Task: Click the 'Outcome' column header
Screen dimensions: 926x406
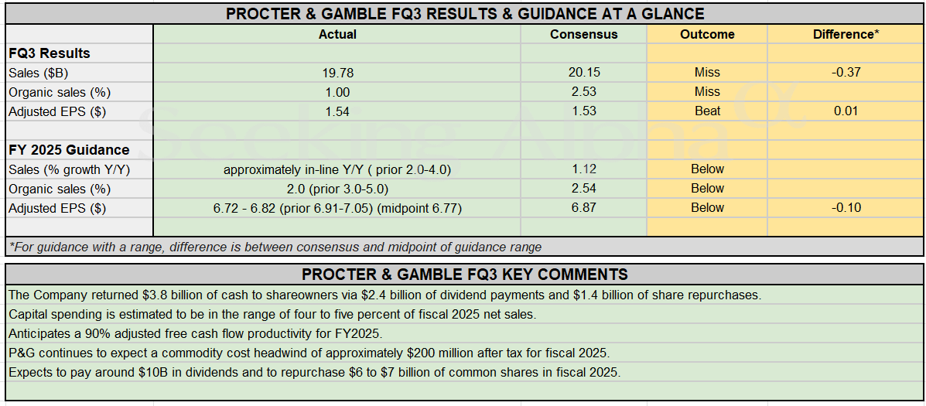Action: pyautogui.click(x=707, y=34)
